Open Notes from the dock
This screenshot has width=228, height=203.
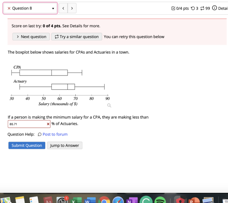(20, 200)
